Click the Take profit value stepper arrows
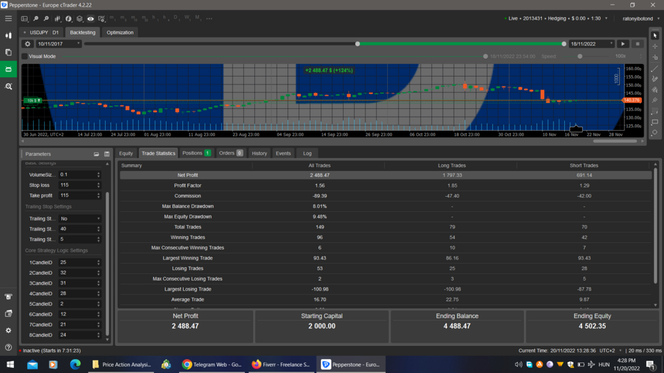Image resolution: width=664 pixels, height=373 pixels. [x=98, y=195]
